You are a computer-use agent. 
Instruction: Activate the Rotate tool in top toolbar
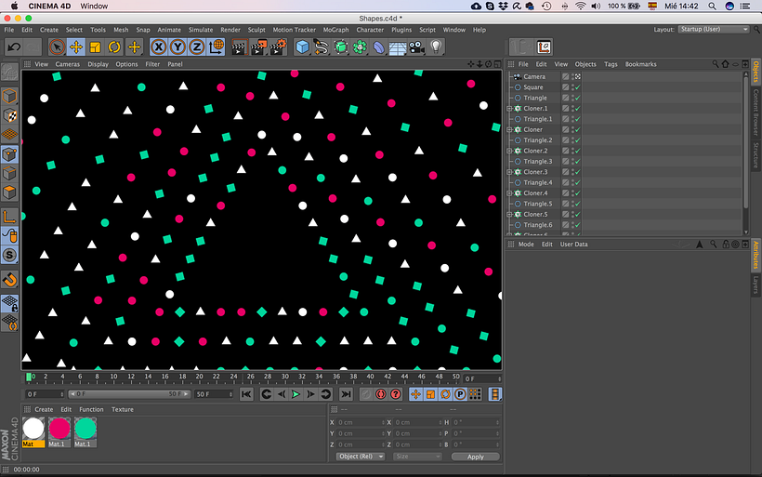[x=114, y=47]
